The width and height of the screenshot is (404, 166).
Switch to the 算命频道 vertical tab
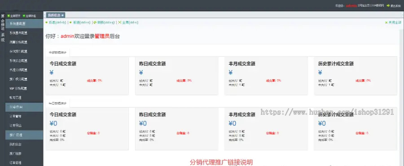point(3,22)
